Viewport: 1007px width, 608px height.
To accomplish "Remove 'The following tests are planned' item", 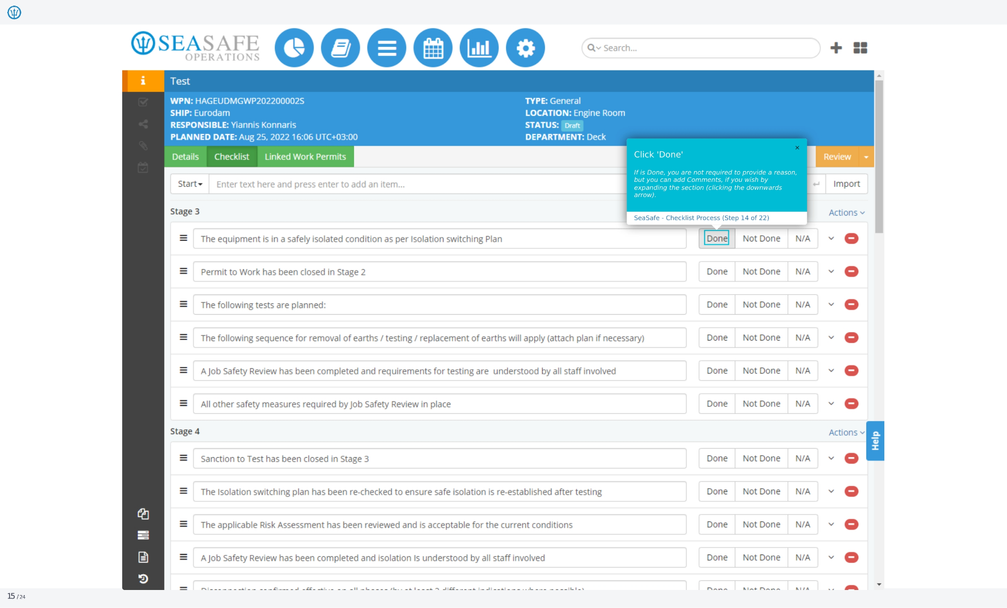I will coord(852,305).
